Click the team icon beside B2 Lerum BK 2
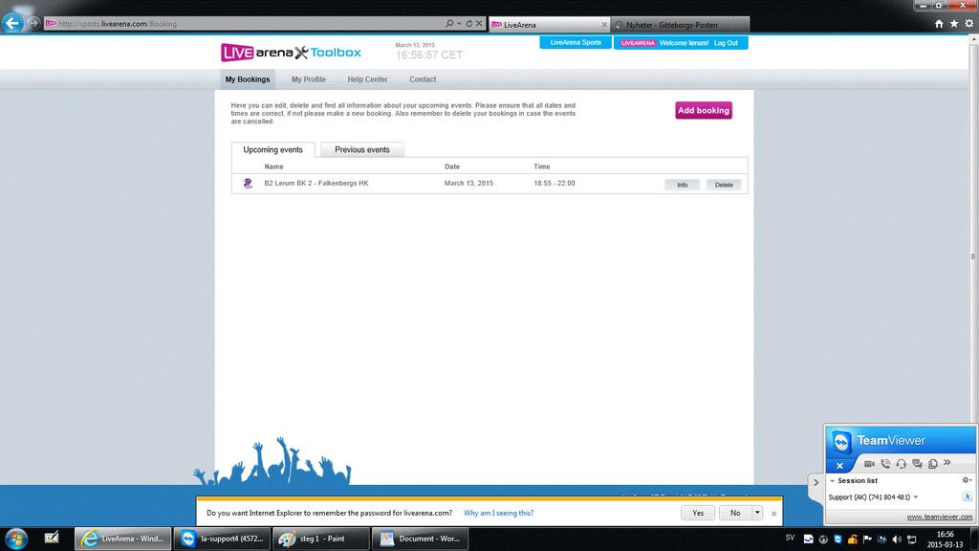Image resolution: width=979 pixels, height=551 pixels. (x=248, y=183)
